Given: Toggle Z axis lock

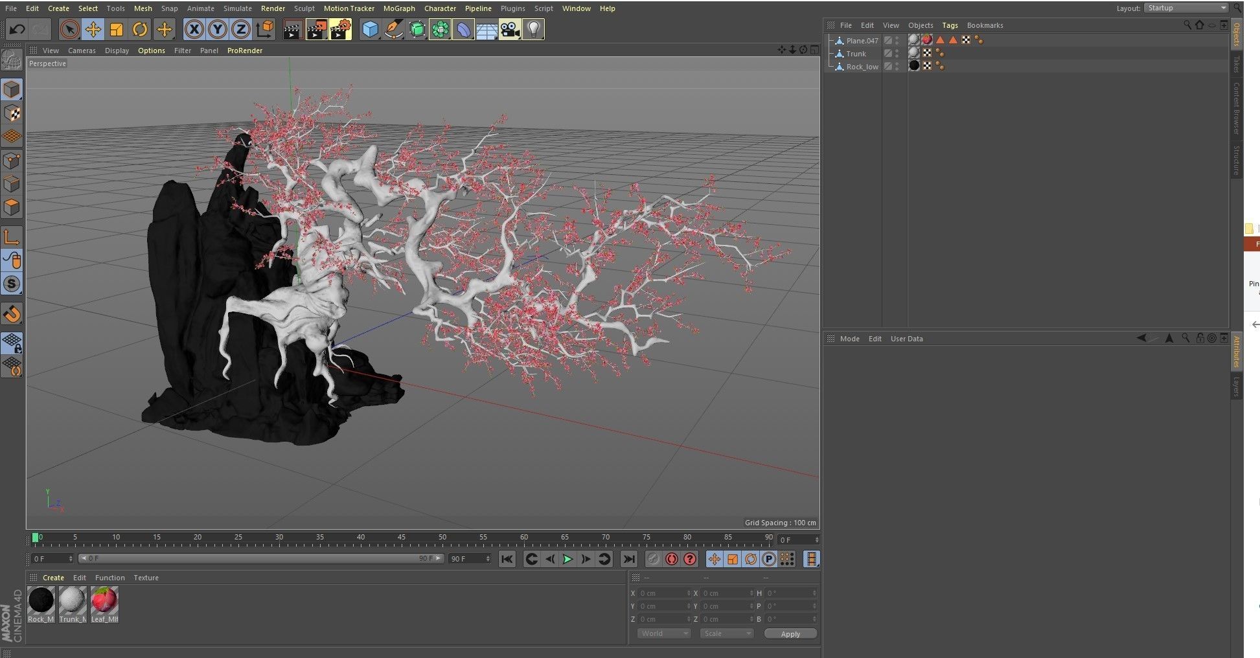Looking at the screenshot, I should point(241,29).
